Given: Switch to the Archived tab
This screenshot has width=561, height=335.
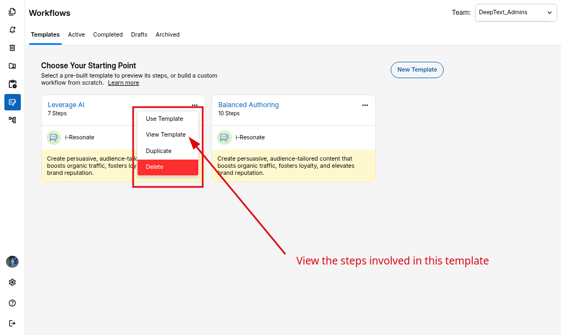Looking at the screenshot, I should 167,34.
